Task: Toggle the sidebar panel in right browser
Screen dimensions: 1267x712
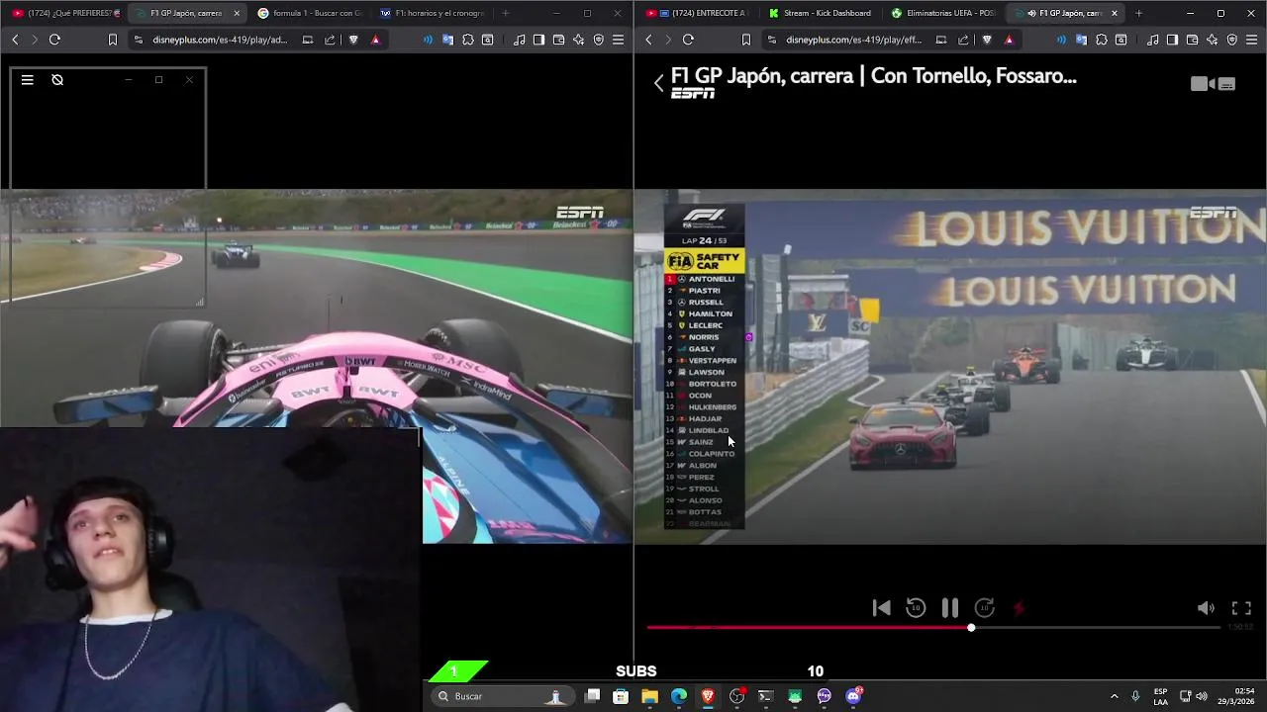Action: 1172,40
